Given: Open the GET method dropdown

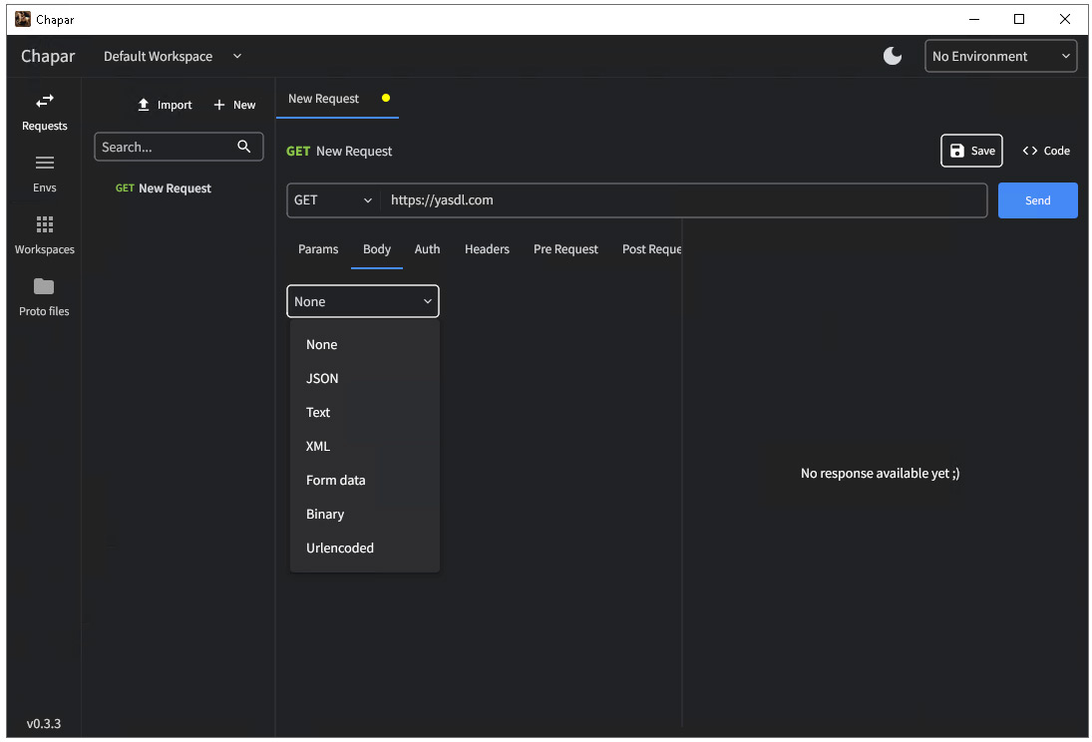Looking at the screenshot, I should click(x=333, y=200).
